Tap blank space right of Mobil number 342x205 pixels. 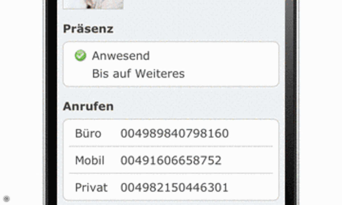click(x=247, y=160)
